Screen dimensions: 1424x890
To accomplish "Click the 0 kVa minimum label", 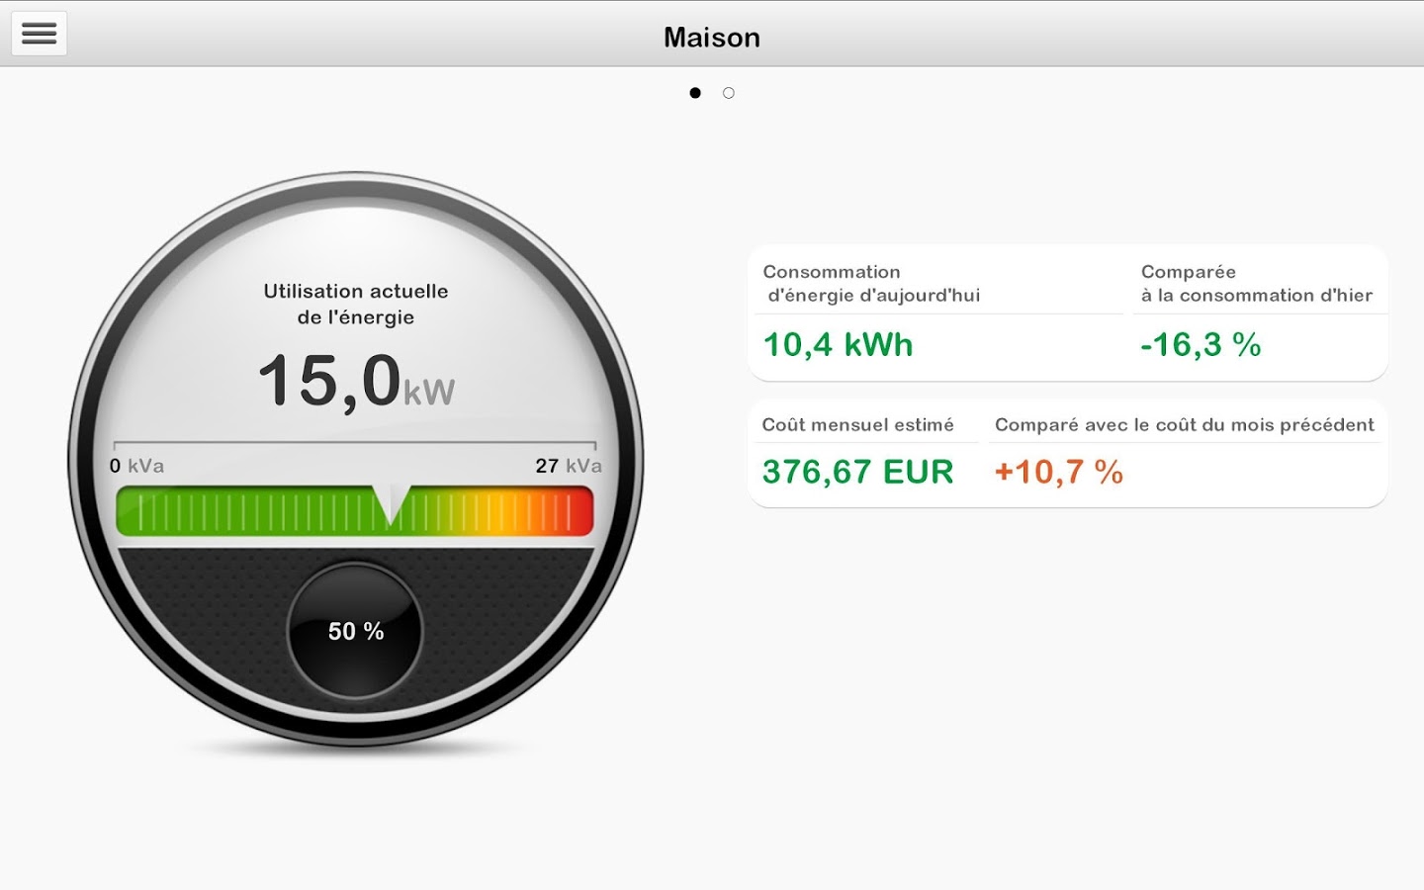I will 136,466.
